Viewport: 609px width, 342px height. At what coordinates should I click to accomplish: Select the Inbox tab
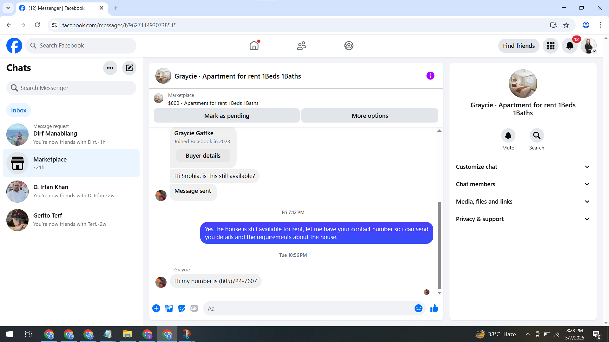coord(19,110)
